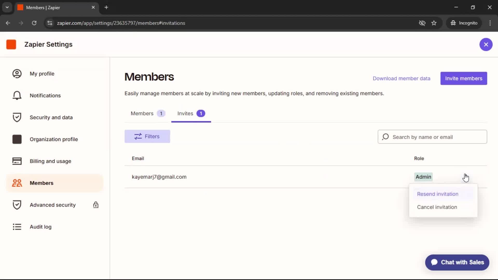
Task: Click the Members count badge
Action: pyautogui.click(x=161, y=114)
